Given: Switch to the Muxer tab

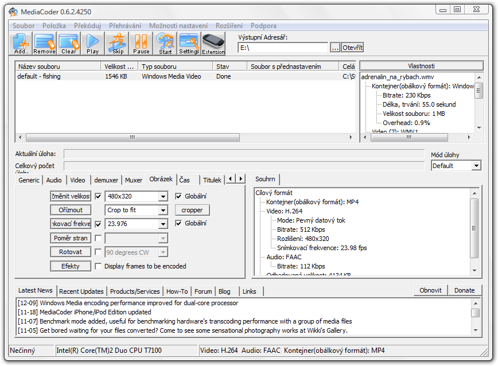Looking at the screenshot, I should point(133,180).
